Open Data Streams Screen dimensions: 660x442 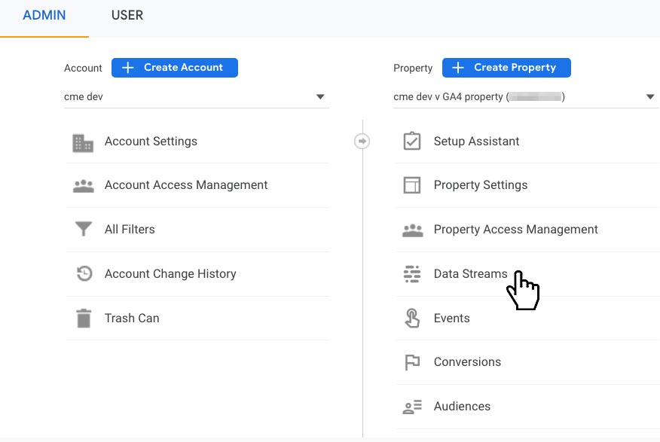pyautogui.click(x=527, y=274)
